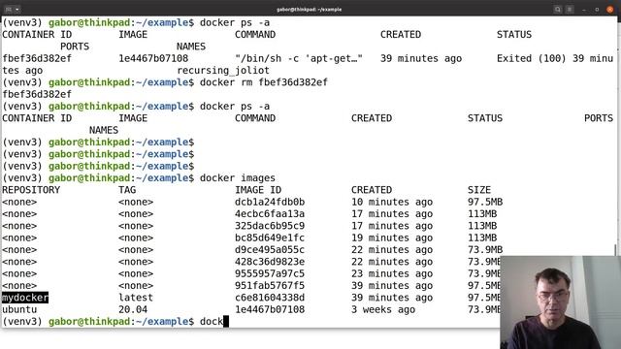Click the first docker ps -a command
Viewport: 621px width, 349px height.
(x=235, y=22)
